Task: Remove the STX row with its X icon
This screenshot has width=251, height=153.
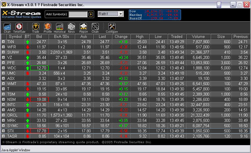Action: (3, 131)
